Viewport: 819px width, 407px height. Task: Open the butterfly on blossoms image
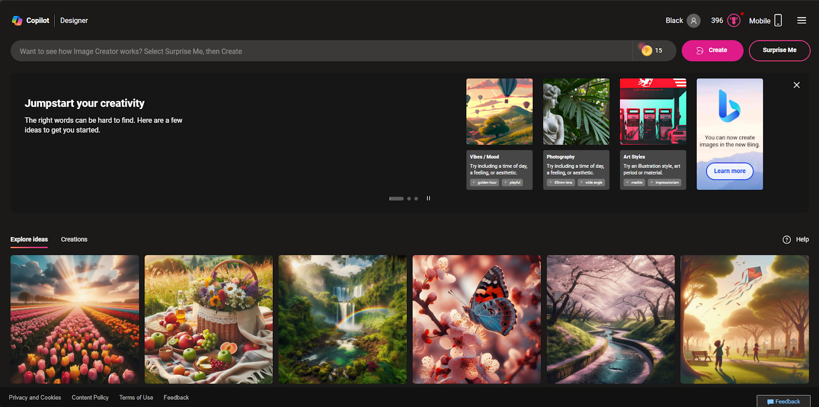pyautogui.click(x=477, y=319)
